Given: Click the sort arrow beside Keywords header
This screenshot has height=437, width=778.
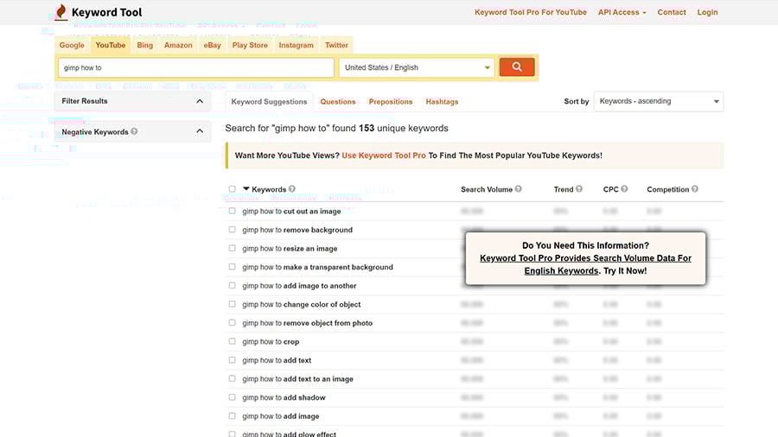Looking at the screenshot, I should (x=246, y=189).
